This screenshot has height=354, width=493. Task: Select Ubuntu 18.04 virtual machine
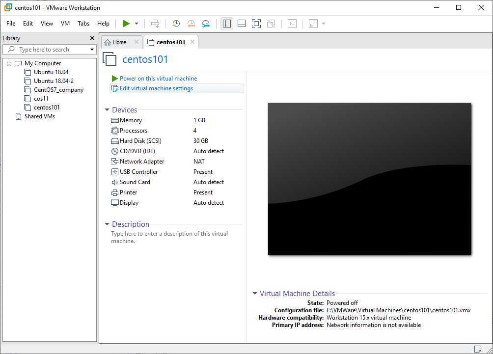(51, 72)
